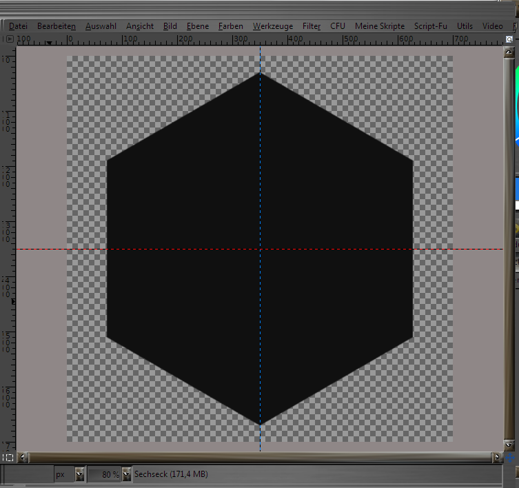Image resolution: width=519 pixels, height=488 pixels.
Task: Click the zoom percentage input field
Action: (x=105, y=474)
